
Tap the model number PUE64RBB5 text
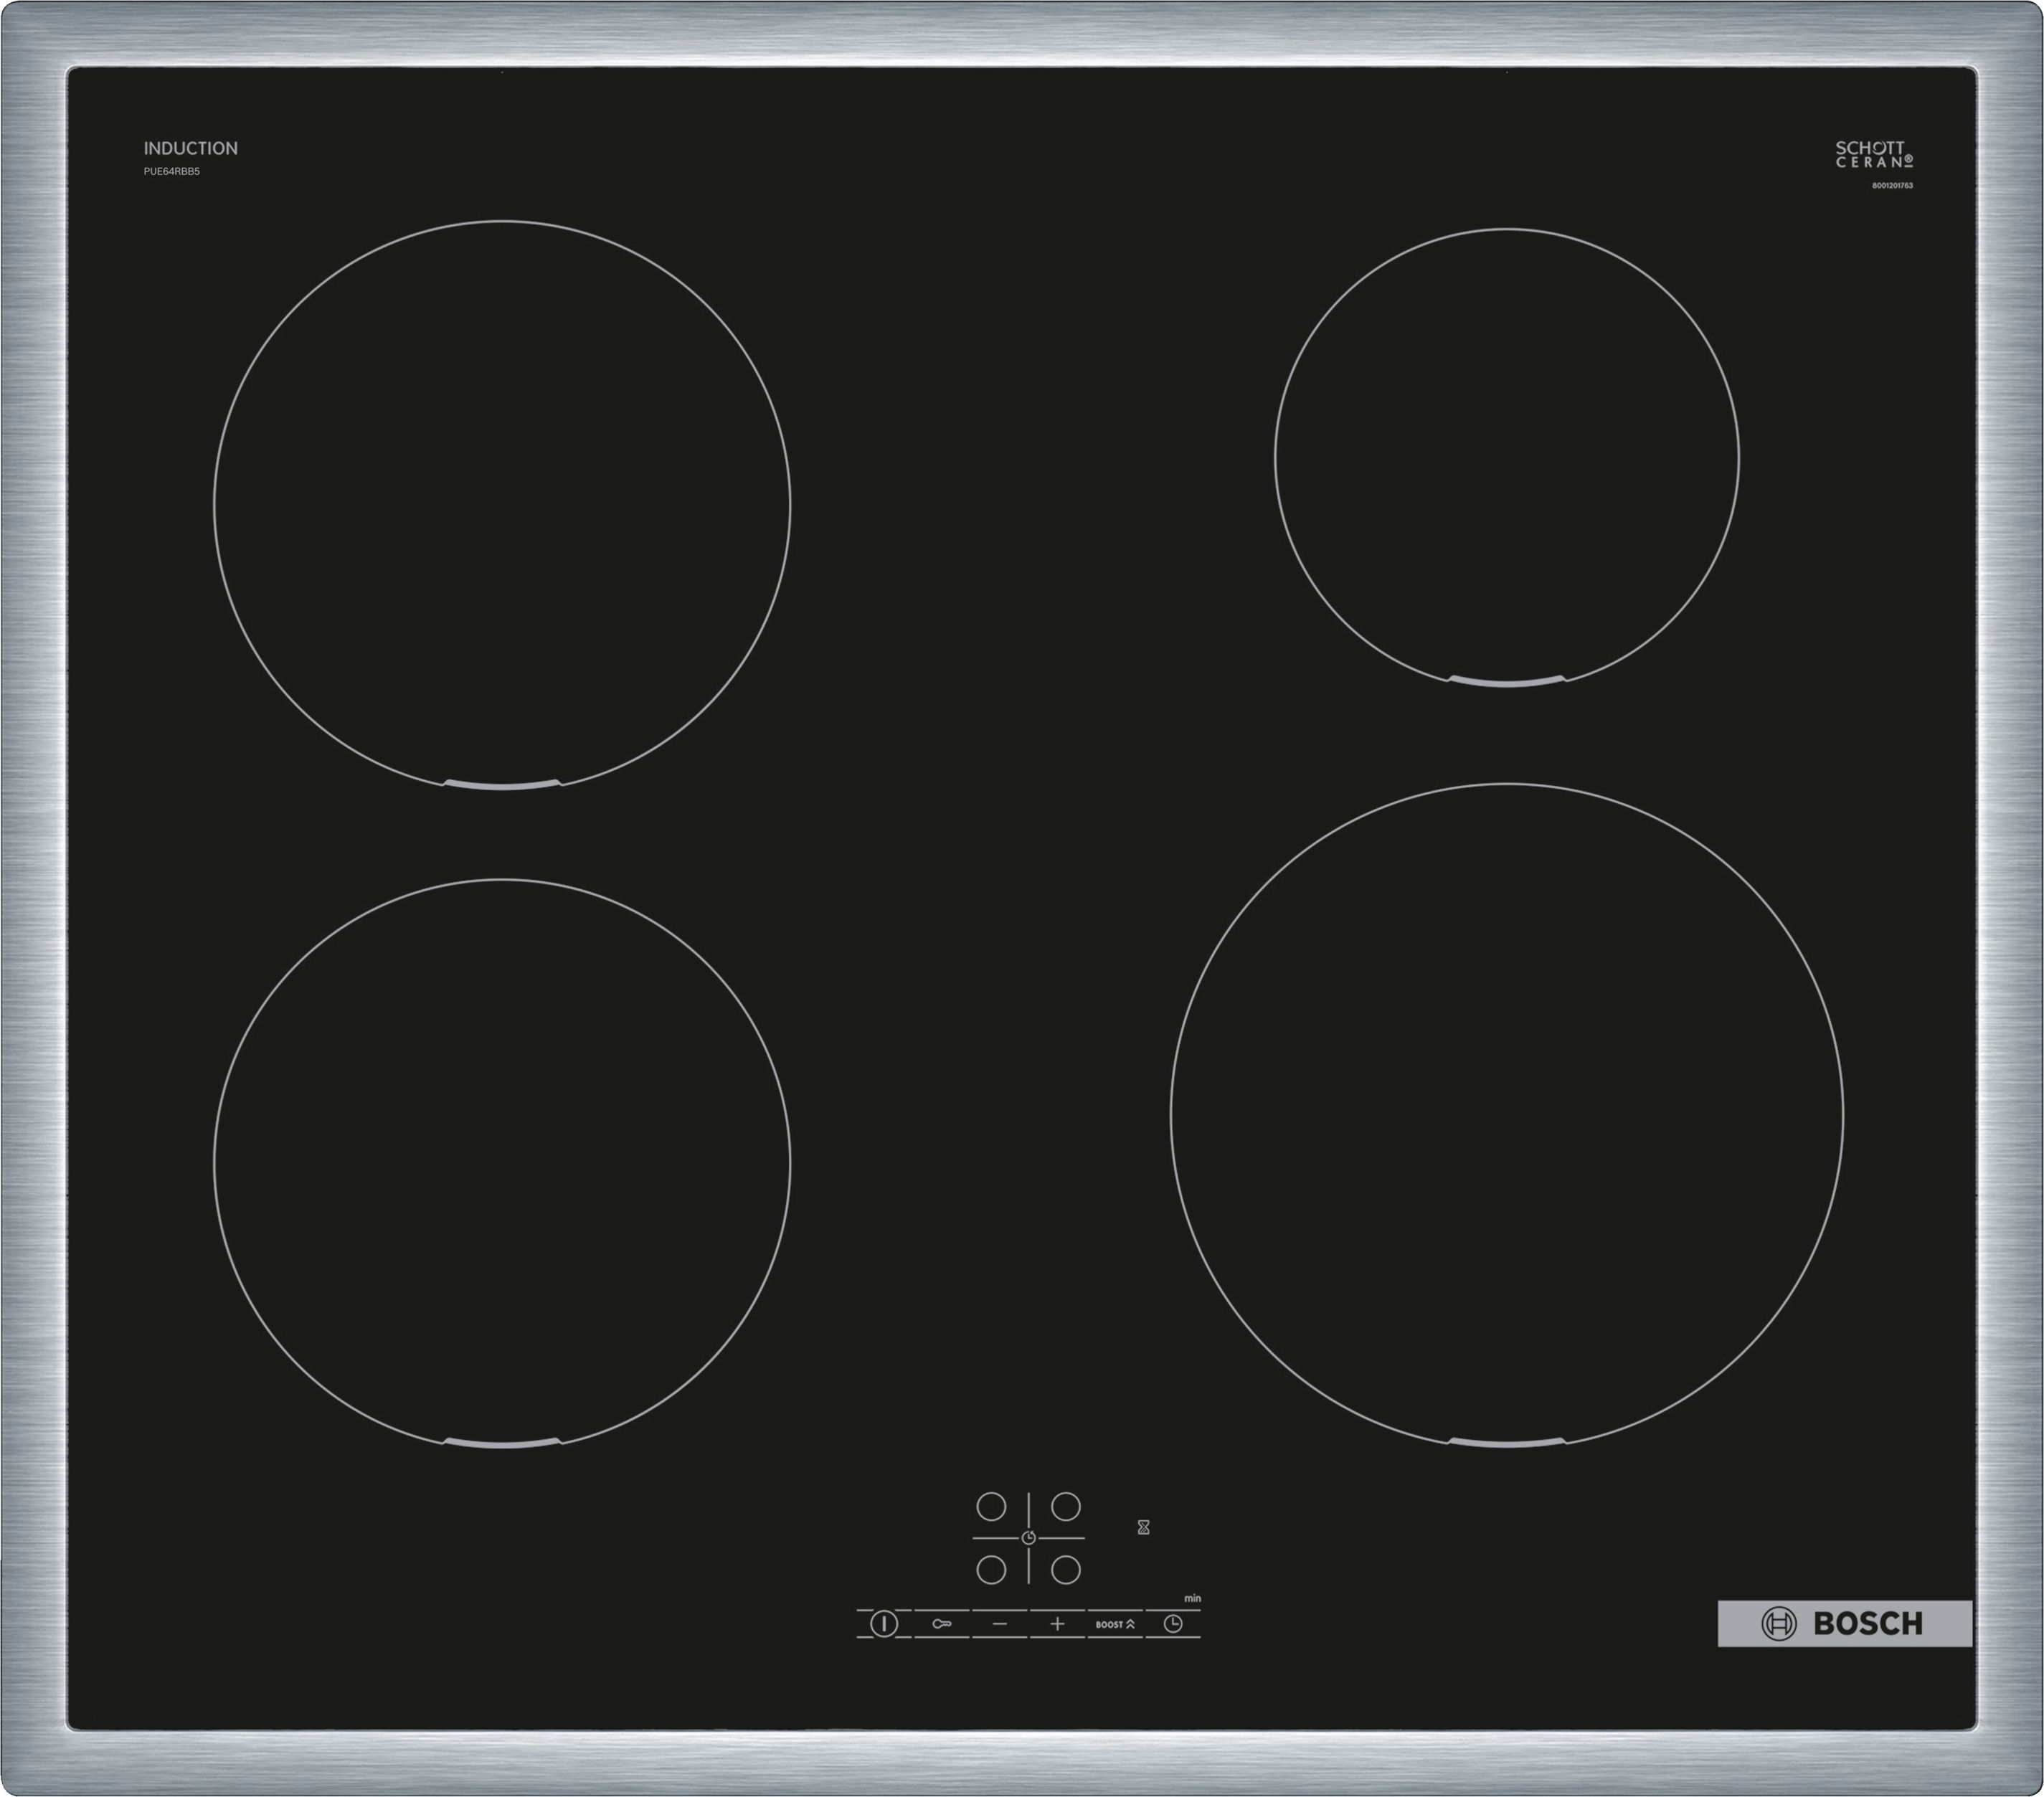tap(172, 171)
